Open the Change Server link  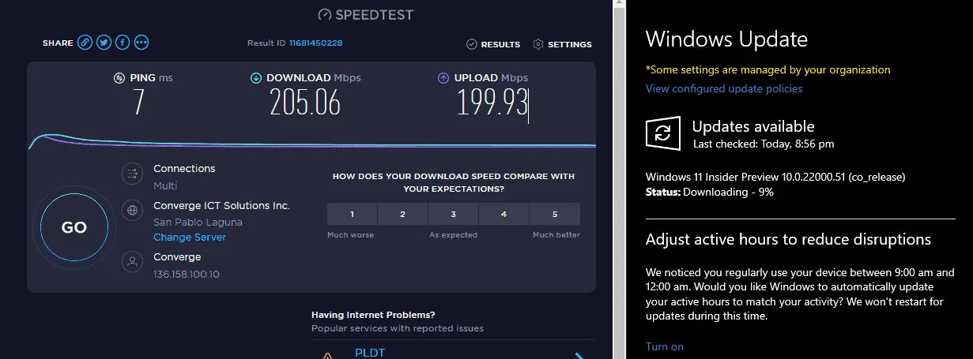click(190, 237)
